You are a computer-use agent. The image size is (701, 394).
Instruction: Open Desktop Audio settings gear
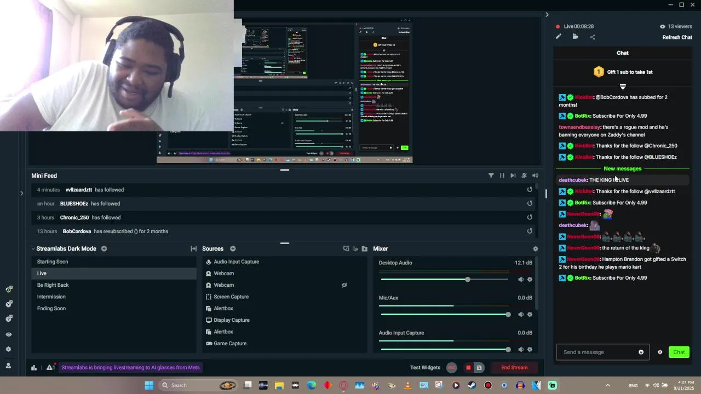tap(530, 280)
